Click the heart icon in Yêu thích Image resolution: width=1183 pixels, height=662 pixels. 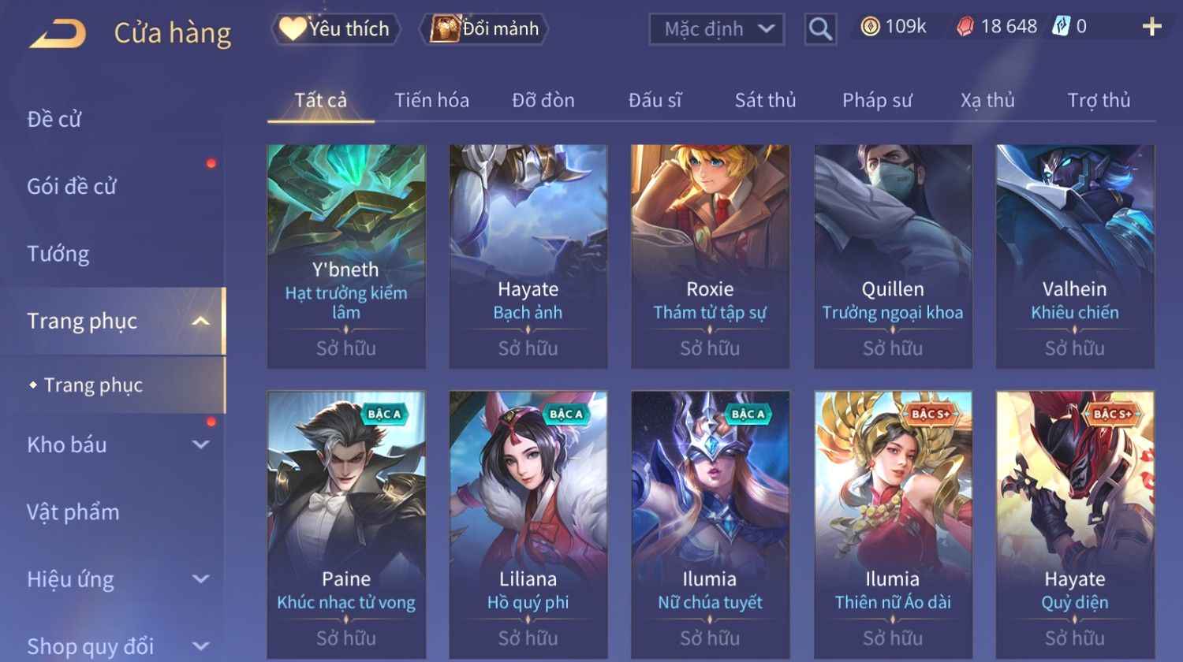tap(293, 28)
